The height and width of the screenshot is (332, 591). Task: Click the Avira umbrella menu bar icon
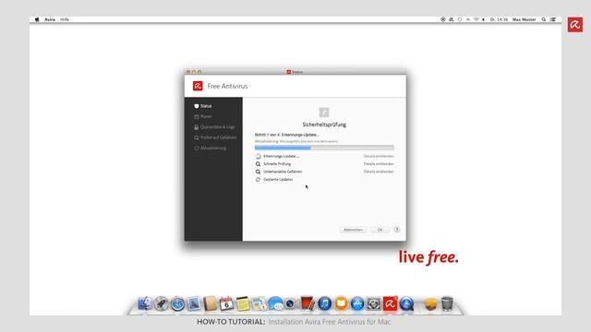tap(452, 19)
